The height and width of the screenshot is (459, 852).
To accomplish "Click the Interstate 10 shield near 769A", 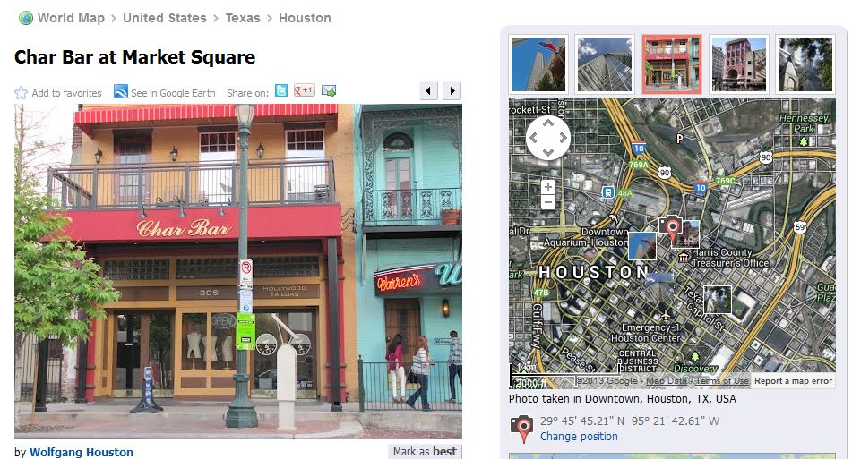I will 639,149.
